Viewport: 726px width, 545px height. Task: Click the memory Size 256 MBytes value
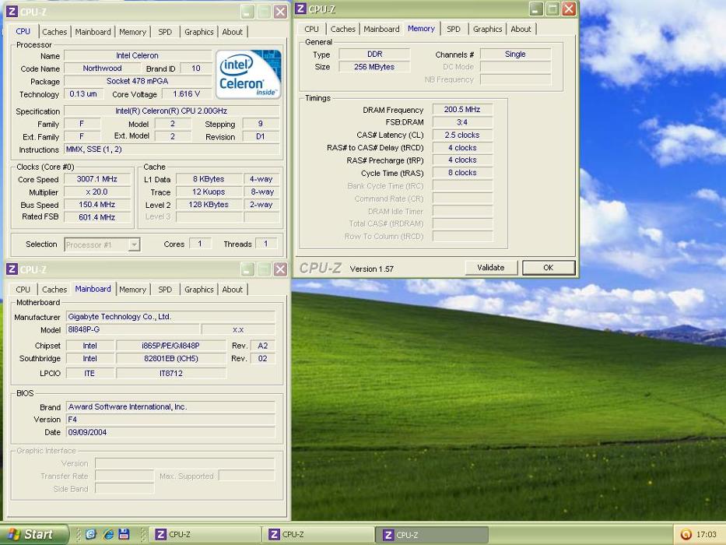374,67
